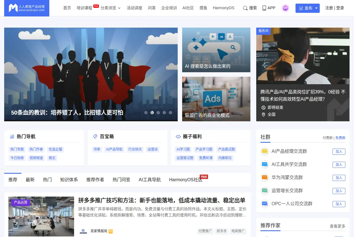354x237 pixels.
Task: Open search via magnifier icon
Action: pyautogui.click(x=245, y=8)
